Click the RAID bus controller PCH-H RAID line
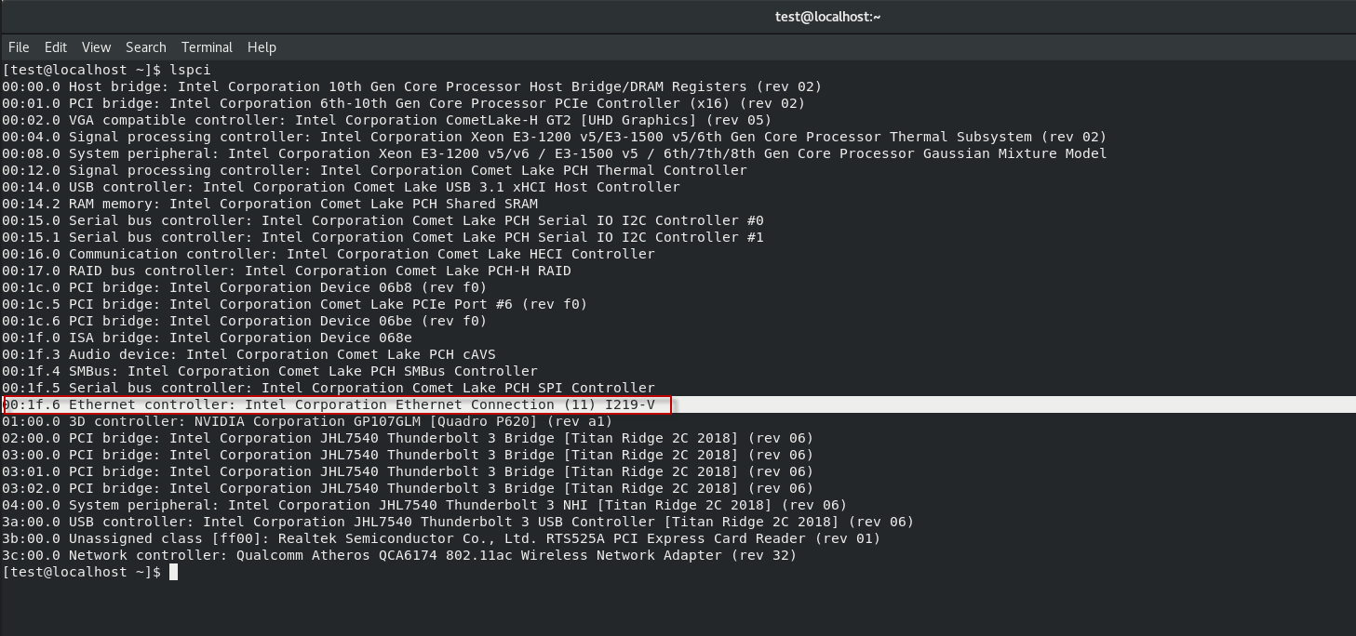Screen dimensions: 1356x636 pos(287,272)
